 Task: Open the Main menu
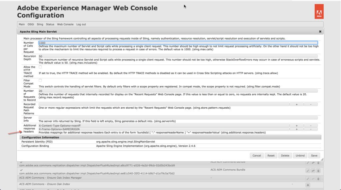tap(22, 24)
